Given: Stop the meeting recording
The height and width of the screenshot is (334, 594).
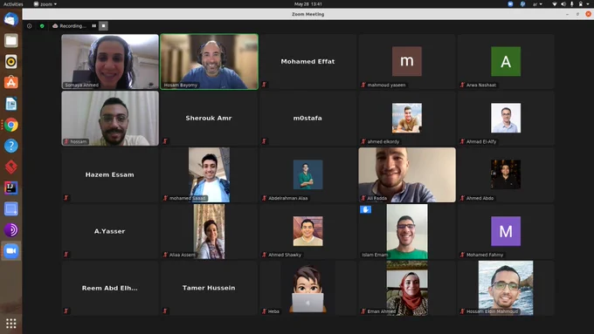Looking at the screenshot, I should 103,26.
